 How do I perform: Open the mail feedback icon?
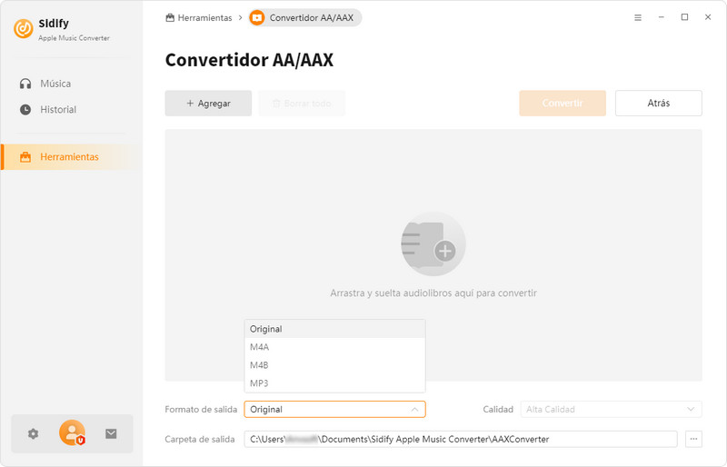pos(111,433)
